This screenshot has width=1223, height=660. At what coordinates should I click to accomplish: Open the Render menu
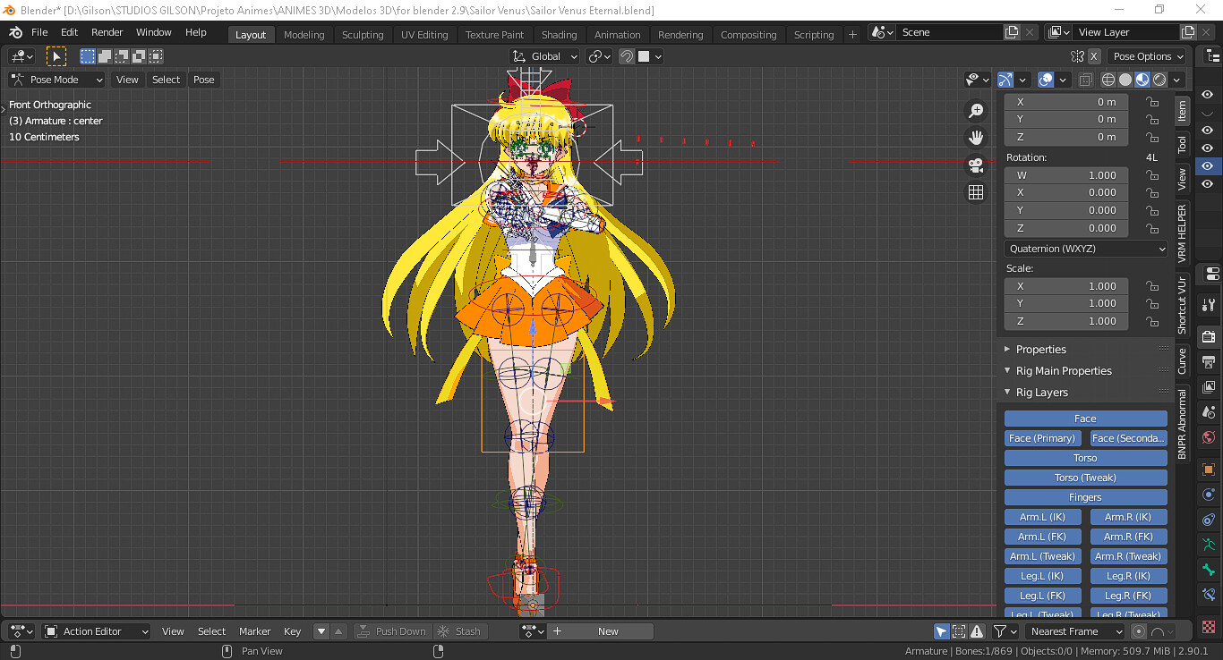pyautogui.click(x=107, y=32)
